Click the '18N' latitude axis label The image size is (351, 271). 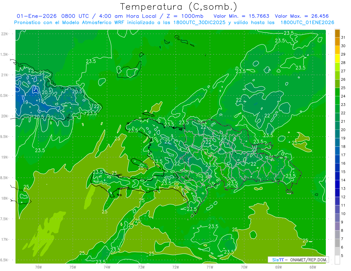[4, 198]
